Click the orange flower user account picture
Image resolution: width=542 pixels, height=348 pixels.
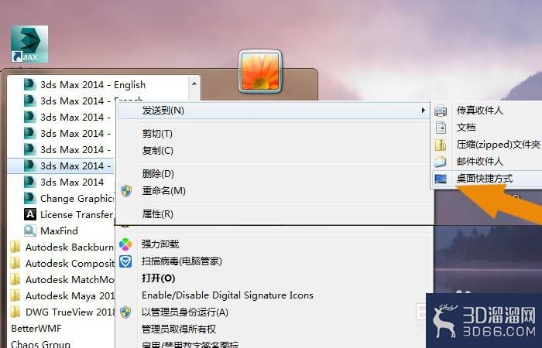(x=260, y=71)
